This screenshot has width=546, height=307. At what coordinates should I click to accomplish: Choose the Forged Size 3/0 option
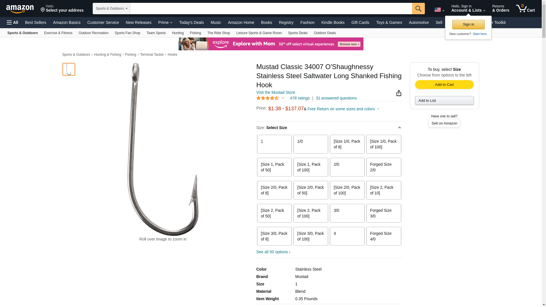pyautogui.click(x=383, y=213)
